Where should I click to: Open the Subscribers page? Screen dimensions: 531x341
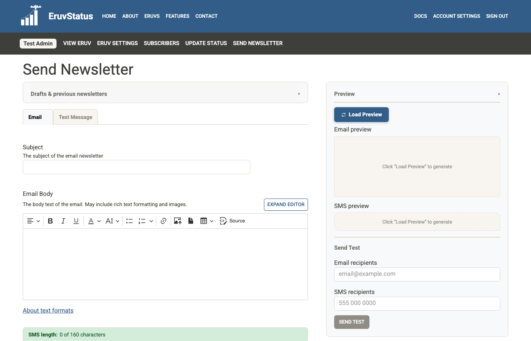(x=161, y=43)
